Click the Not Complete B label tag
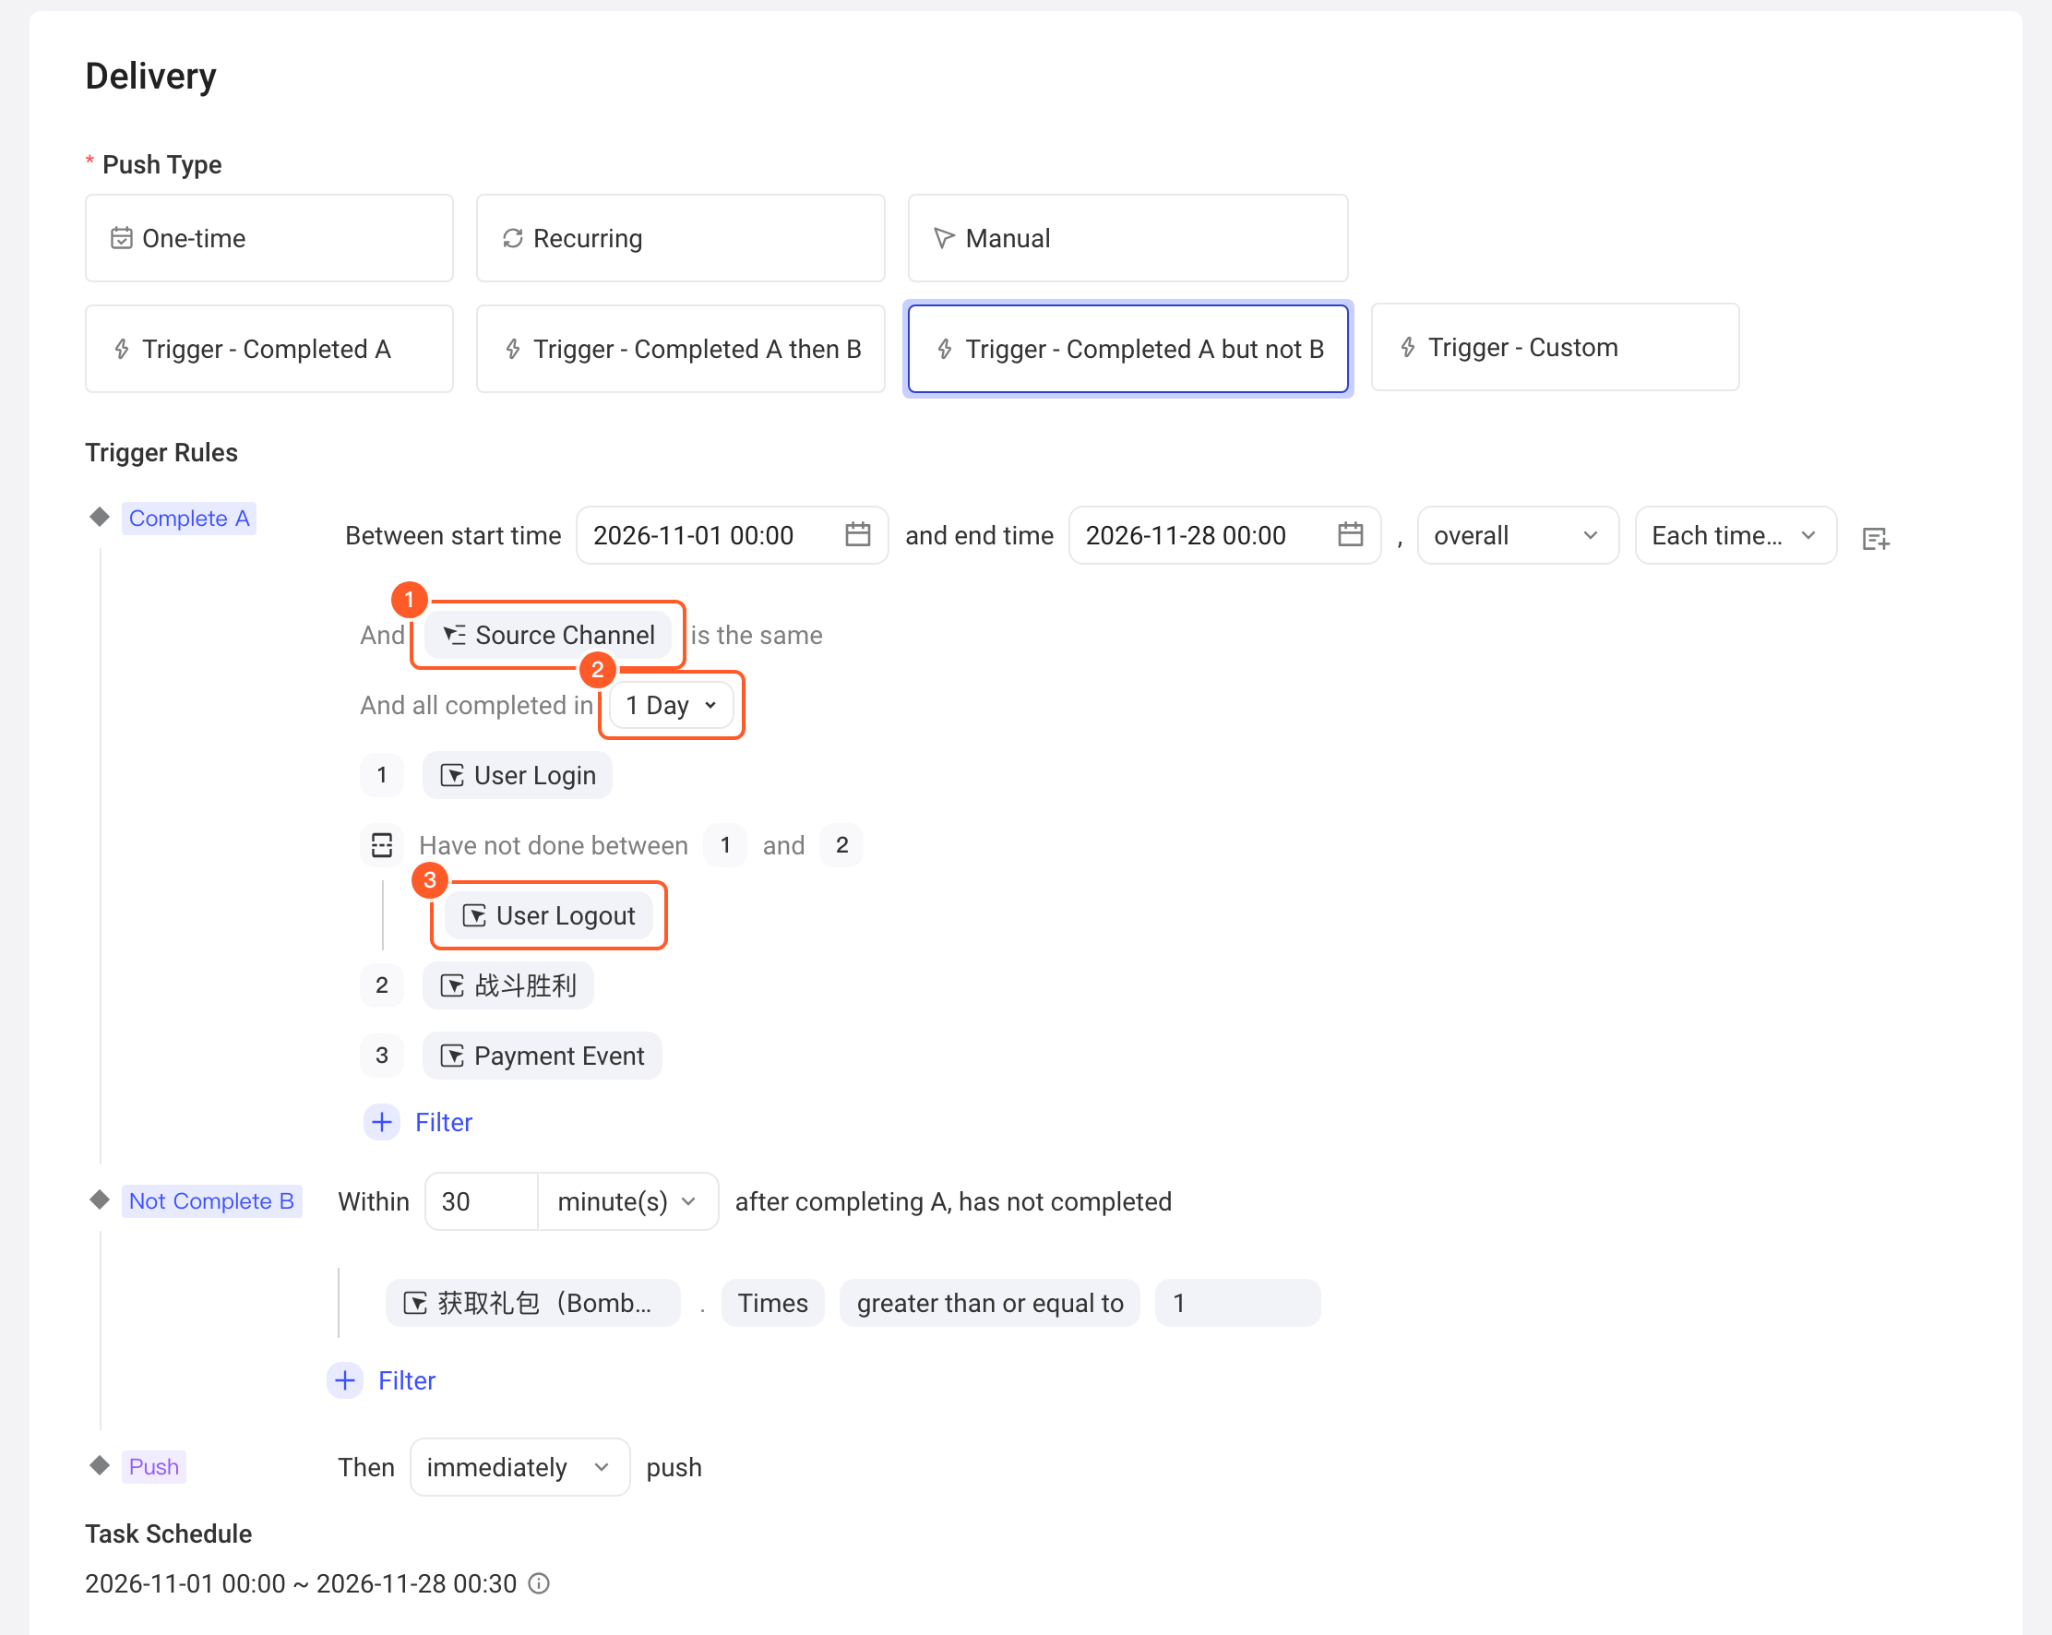 point(211,1200)
